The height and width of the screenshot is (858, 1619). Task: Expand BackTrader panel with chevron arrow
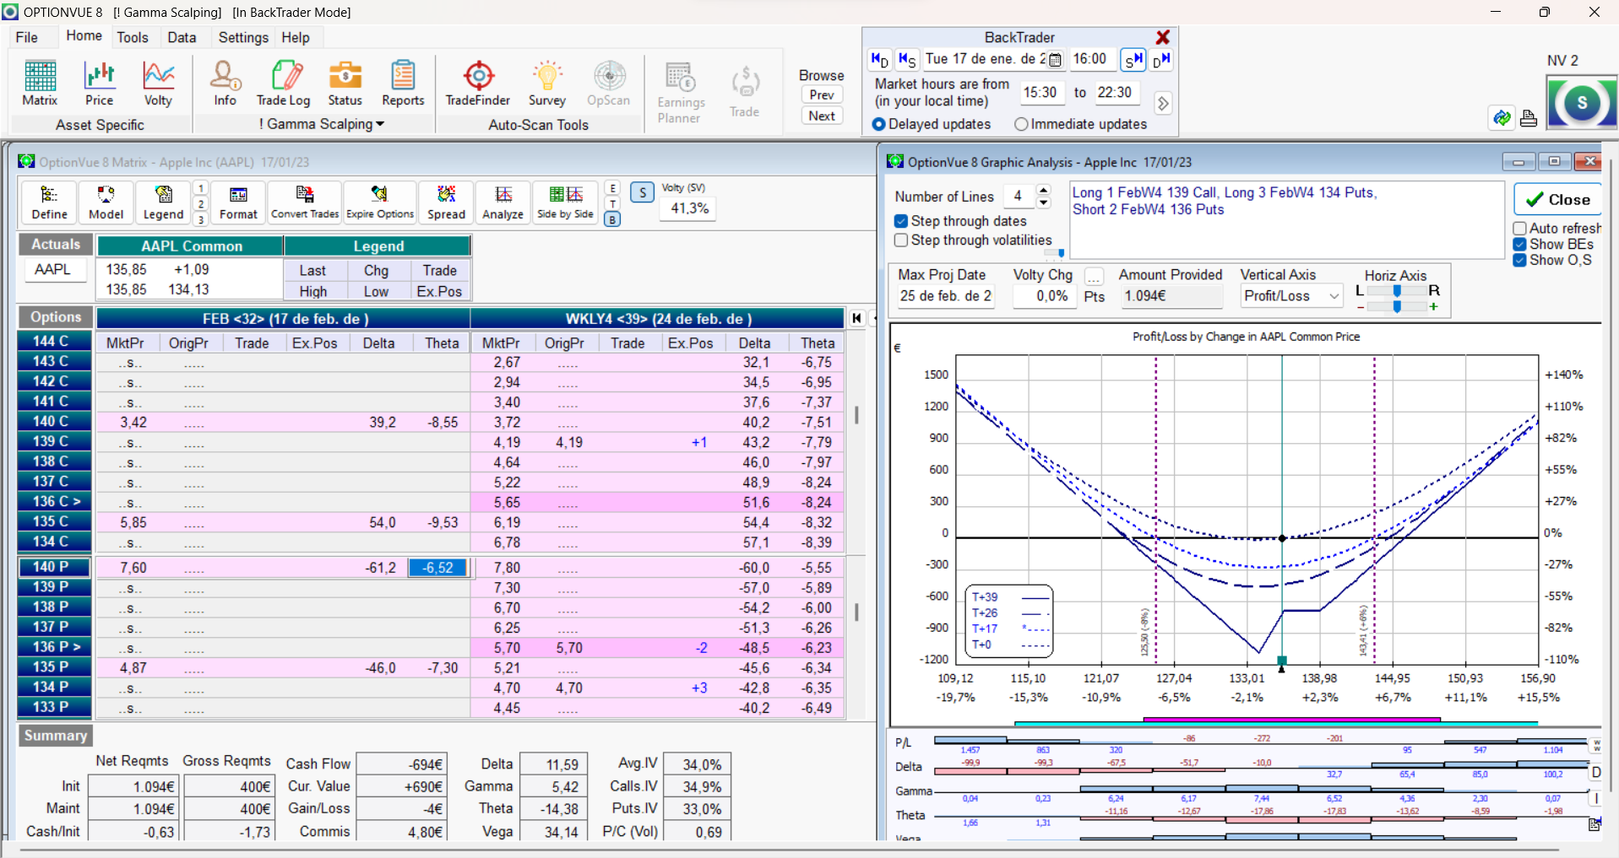click(1163, 103)
